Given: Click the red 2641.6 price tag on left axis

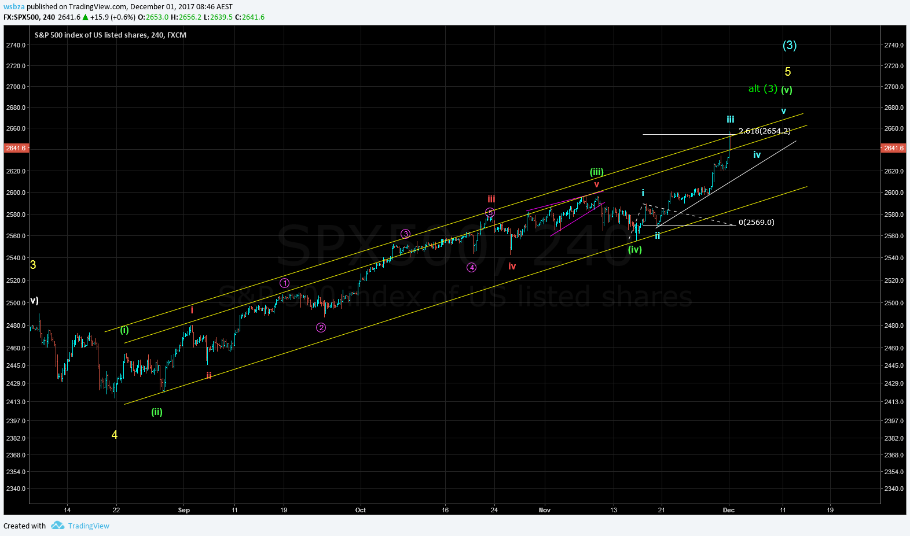Looking at the screenshot, I should point(16,148).
